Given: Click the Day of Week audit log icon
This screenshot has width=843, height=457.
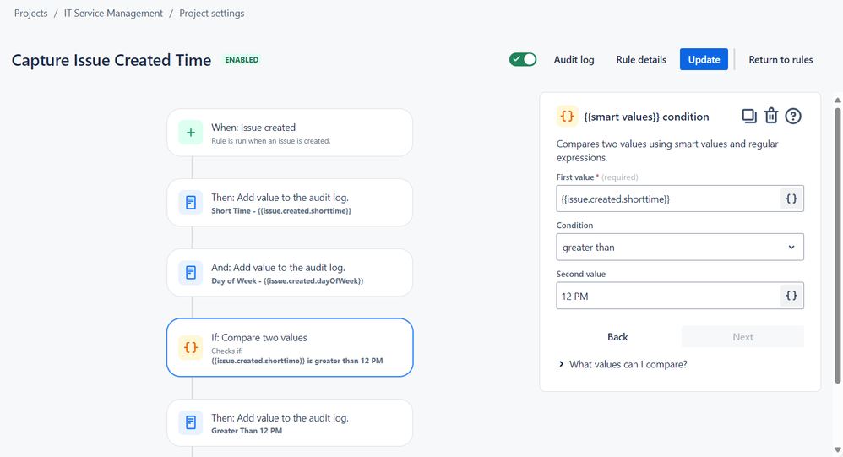Looking at the screenshot, I should (190, 272).
